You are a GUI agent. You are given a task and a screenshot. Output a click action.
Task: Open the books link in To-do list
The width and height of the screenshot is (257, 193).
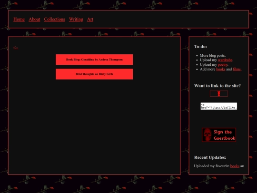pos(221,69)
